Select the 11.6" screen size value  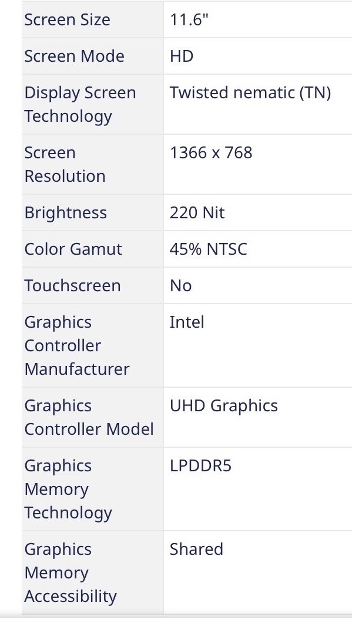click(189, 19)
